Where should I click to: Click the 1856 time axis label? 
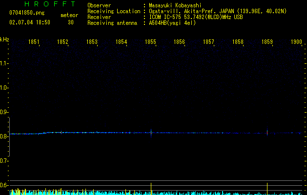179,42
